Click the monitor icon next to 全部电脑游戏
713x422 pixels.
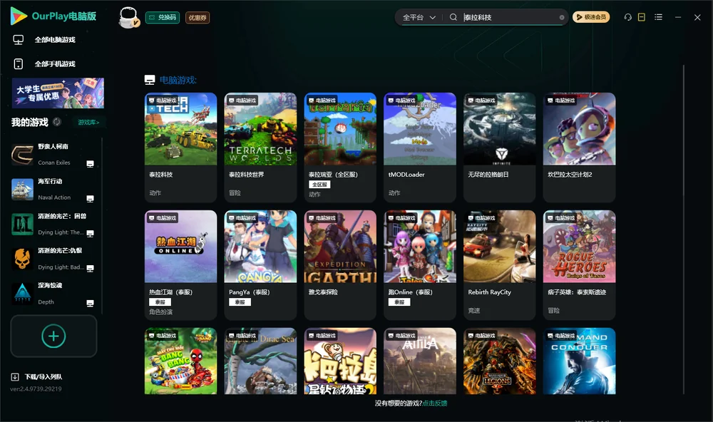coord(19,40)
